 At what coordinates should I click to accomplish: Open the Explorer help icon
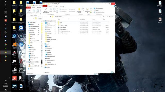114,6
